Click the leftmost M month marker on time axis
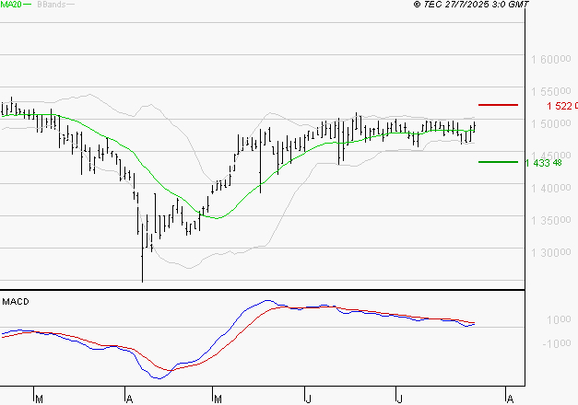This screenshot has height=405, width=578. coord(38,399)
